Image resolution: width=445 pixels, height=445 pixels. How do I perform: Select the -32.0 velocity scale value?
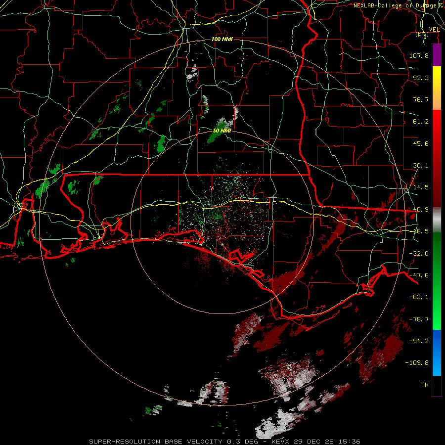click(419, 254)
